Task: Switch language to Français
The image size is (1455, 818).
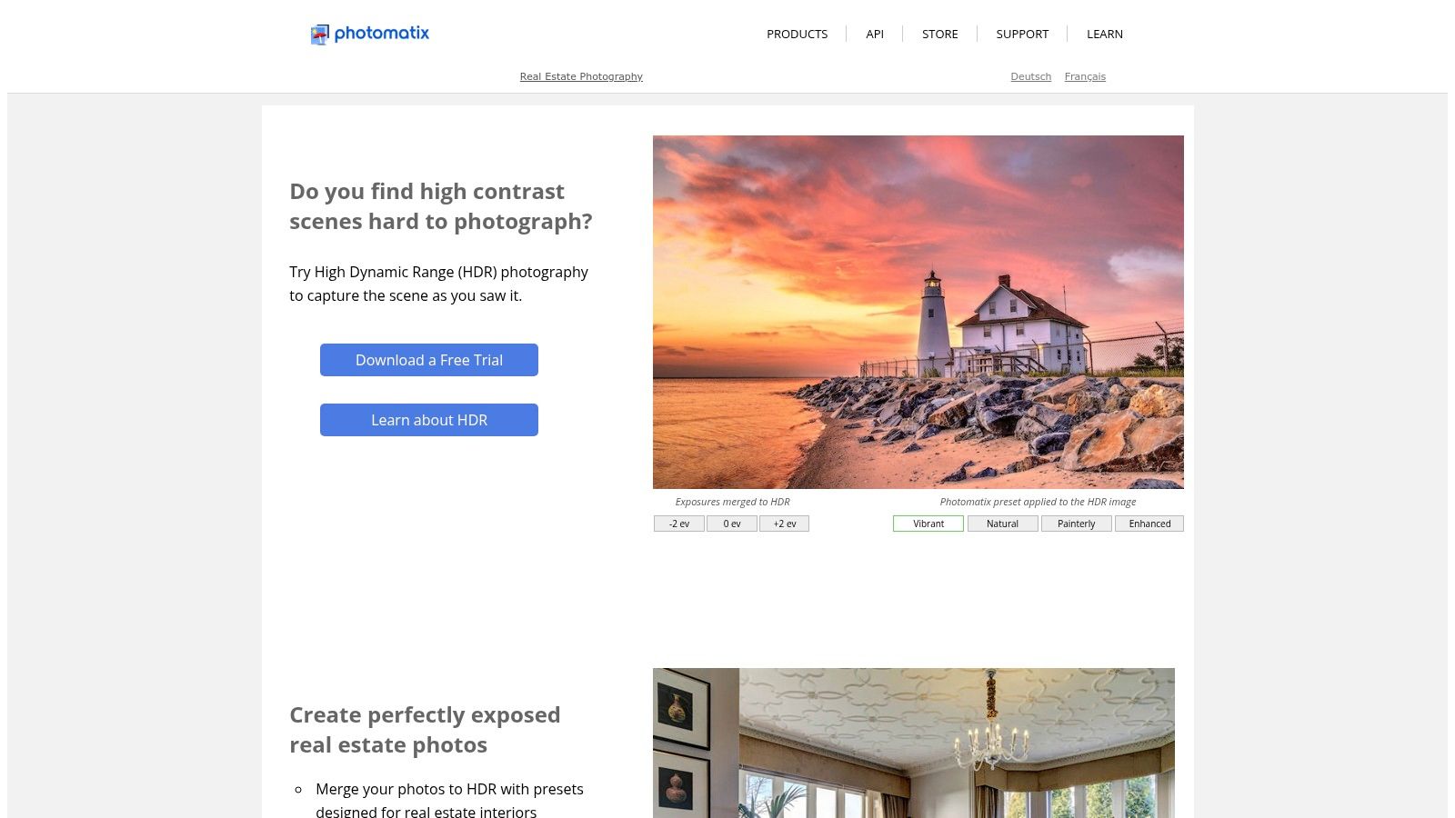Action: coord(1085,76)
